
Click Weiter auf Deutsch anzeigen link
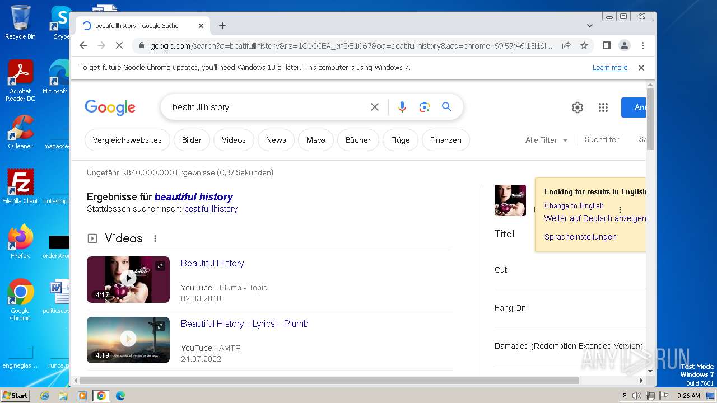[595, 218]
